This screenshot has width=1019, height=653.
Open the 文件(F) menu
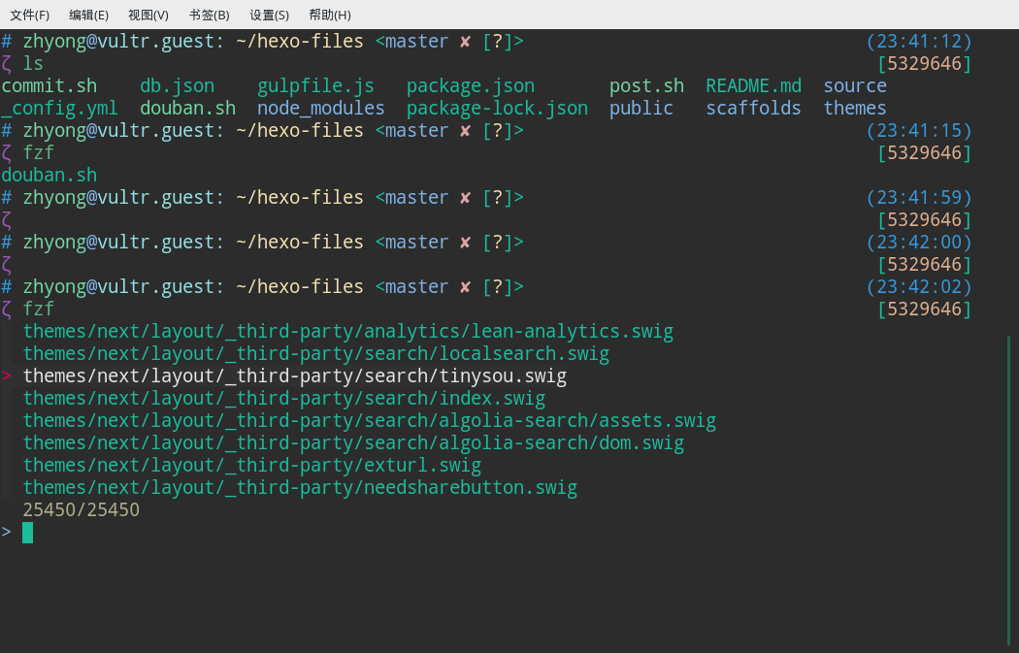pyautogui.click(x=29, y=15)
